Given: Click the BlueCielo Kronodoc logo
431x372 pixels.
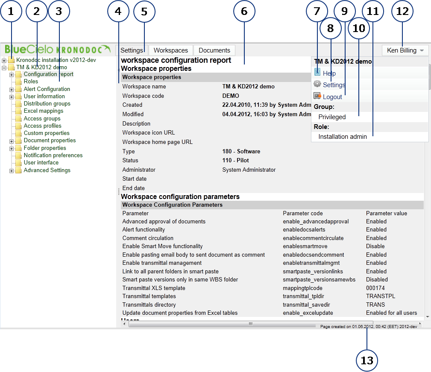Looking at the screenshot, I should click(x=57, y=50).
